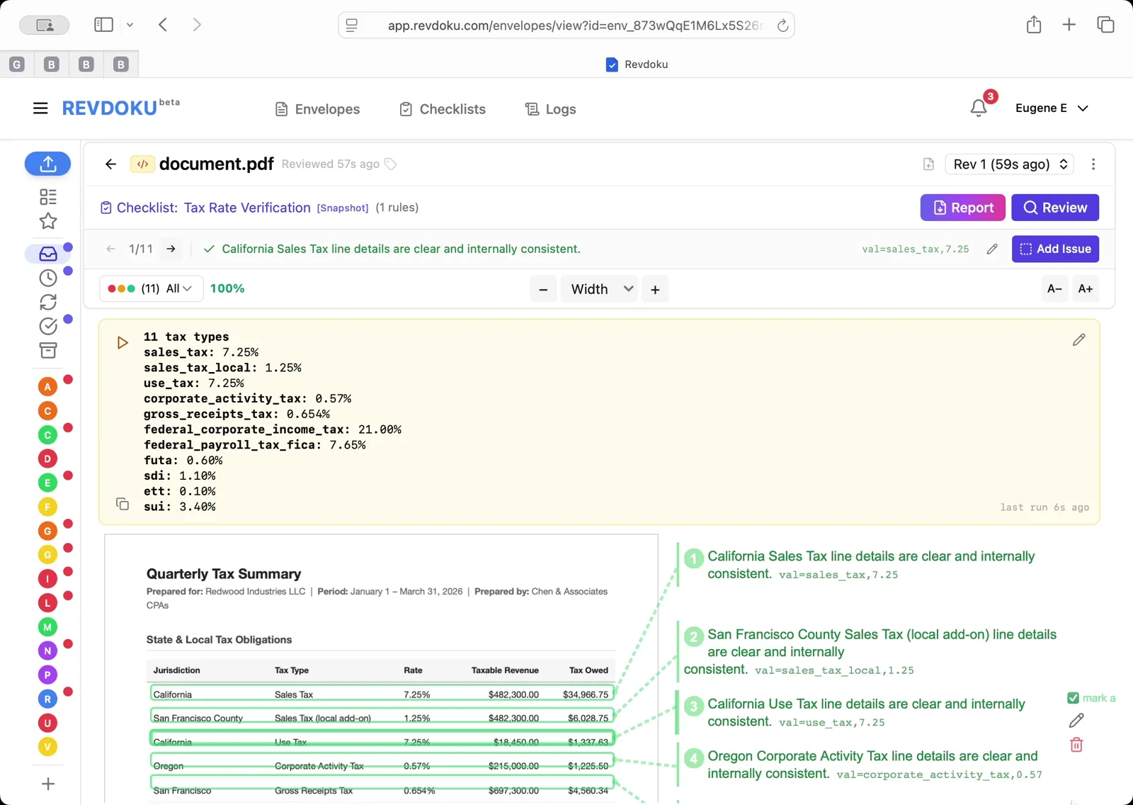This screenshot has width=1133, height=805.
Task: Open the Rev 1 revision dropdown
Action: click(x=1009, y=164)
